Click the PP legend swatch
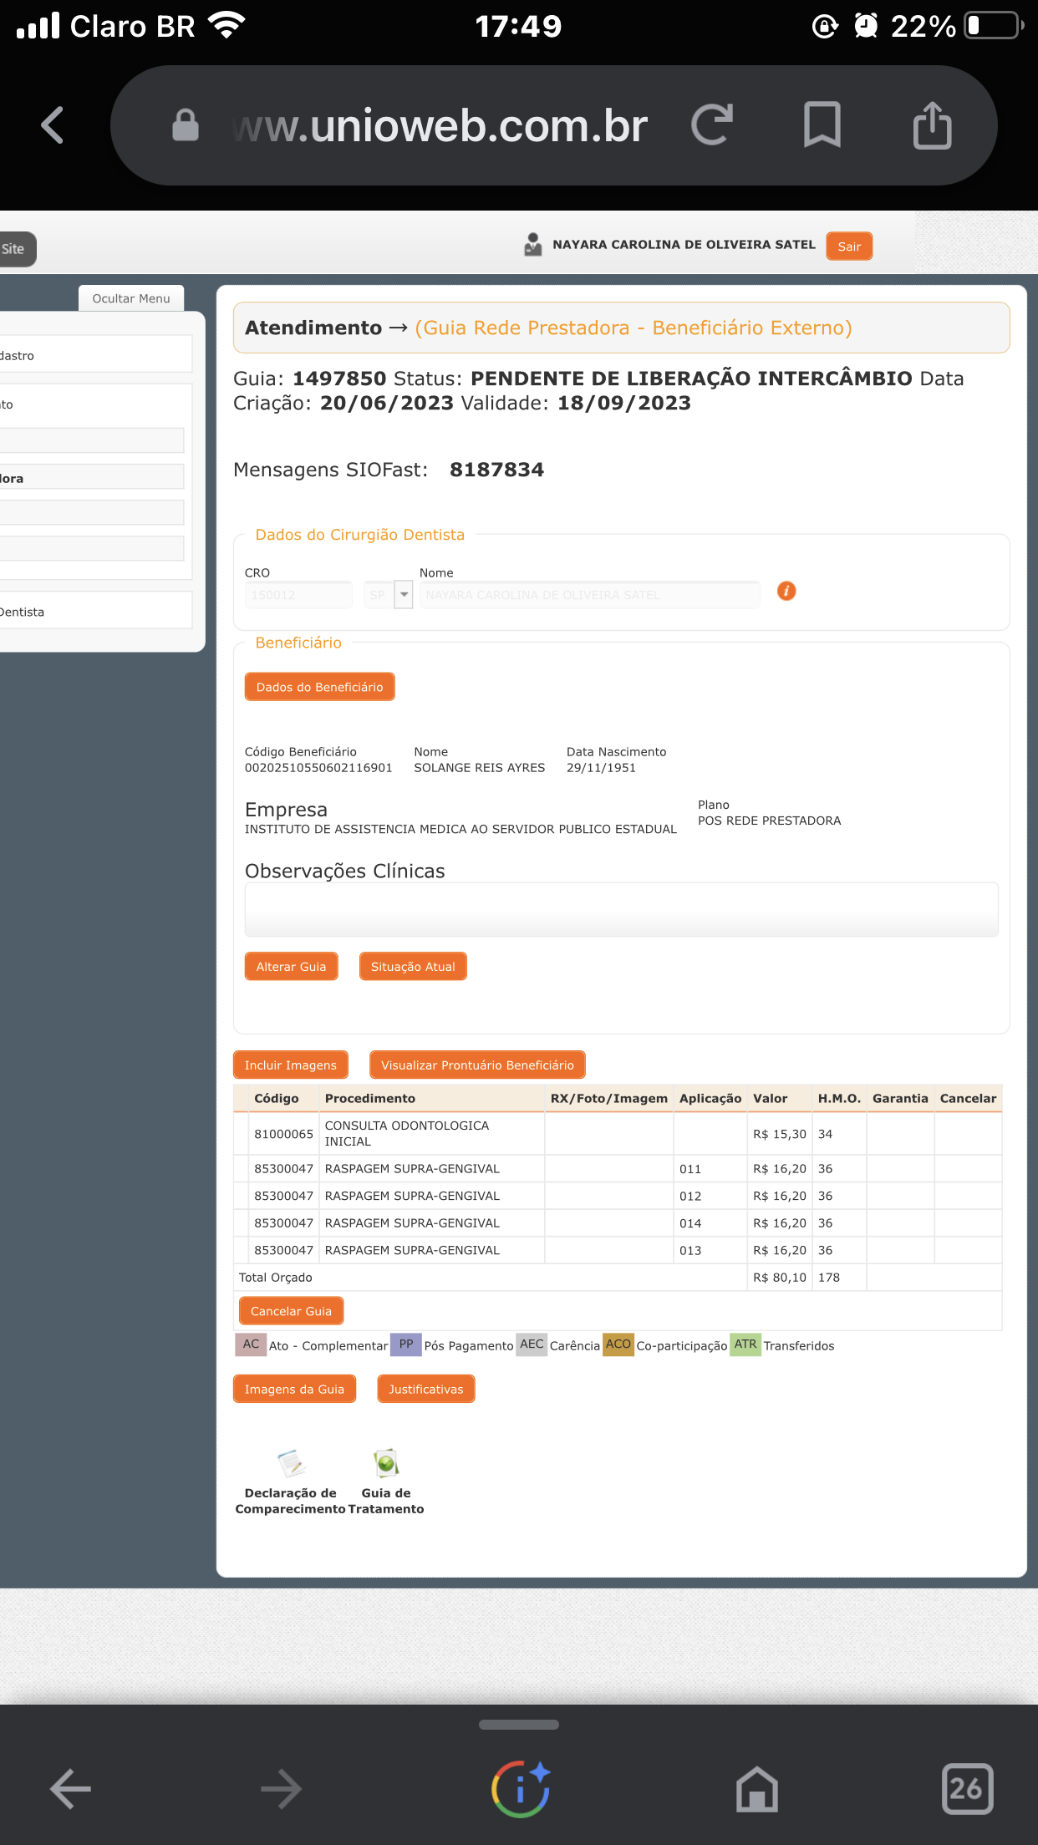The width and height of the screenshot is (1038, 1845). 406,1344
